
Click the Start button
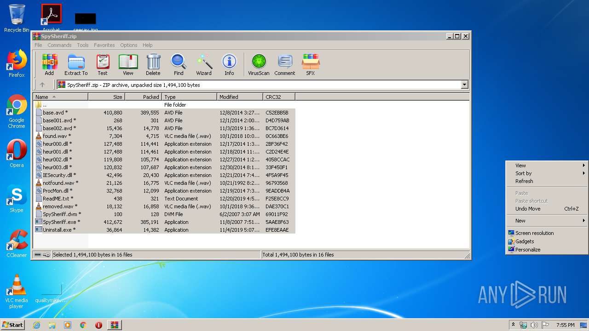click(x=12, y=325)
